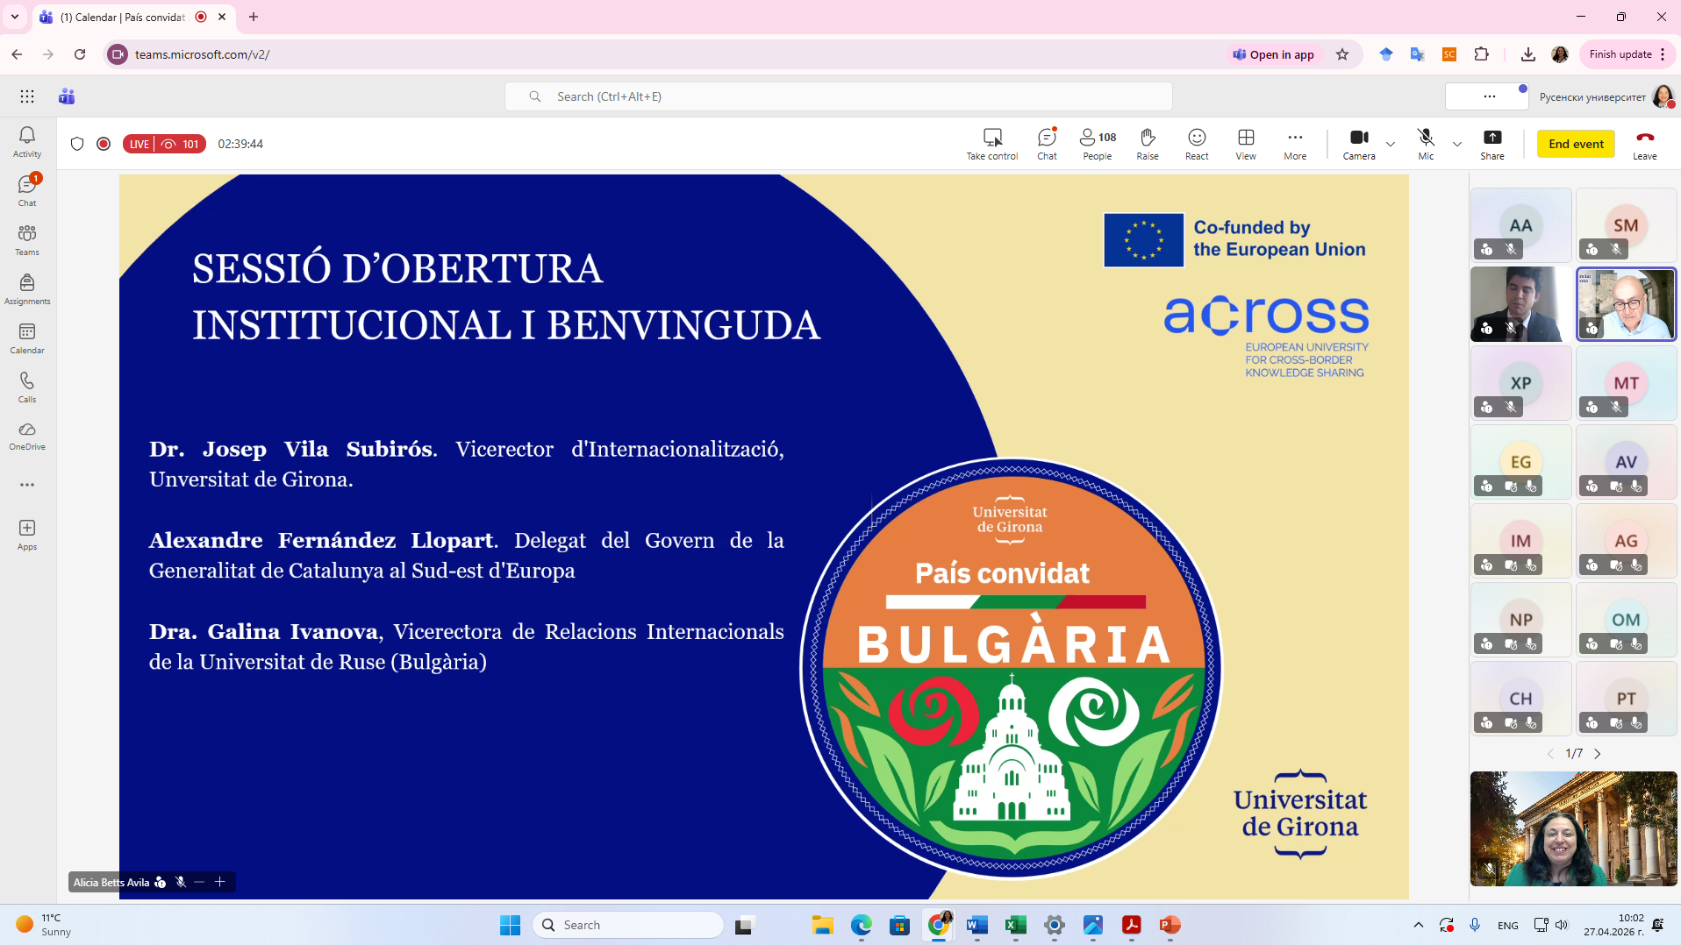Bookmark this page with star icon
Screen dimensions: 1681x945
pyautogui.click(x=1342, y=54)
